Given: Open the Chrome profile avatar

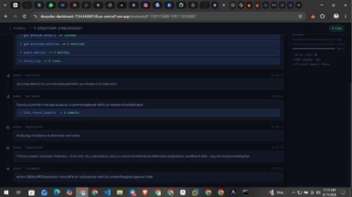Looking at the screenshot, I should (336, 16).
